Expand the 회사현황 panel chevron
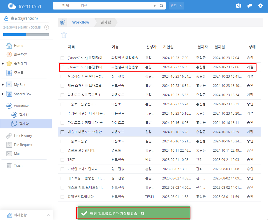Image resolution: width=268 pixels, height=220 pixels. (x=49, y=215)
